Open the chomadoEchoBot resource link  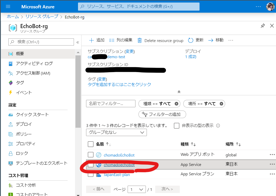pos(119,155)
